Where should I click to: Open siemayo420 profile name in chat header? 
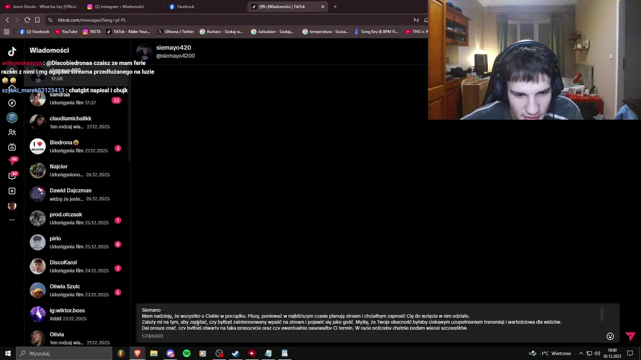click(173, 47)
